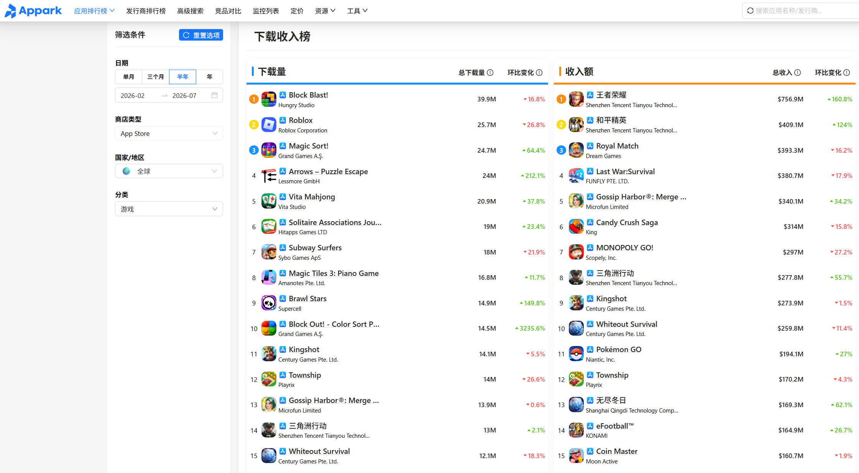Screen dimensions: 859x473
Task: Open the Roblox app icon
Action: [x=269, y=125]
